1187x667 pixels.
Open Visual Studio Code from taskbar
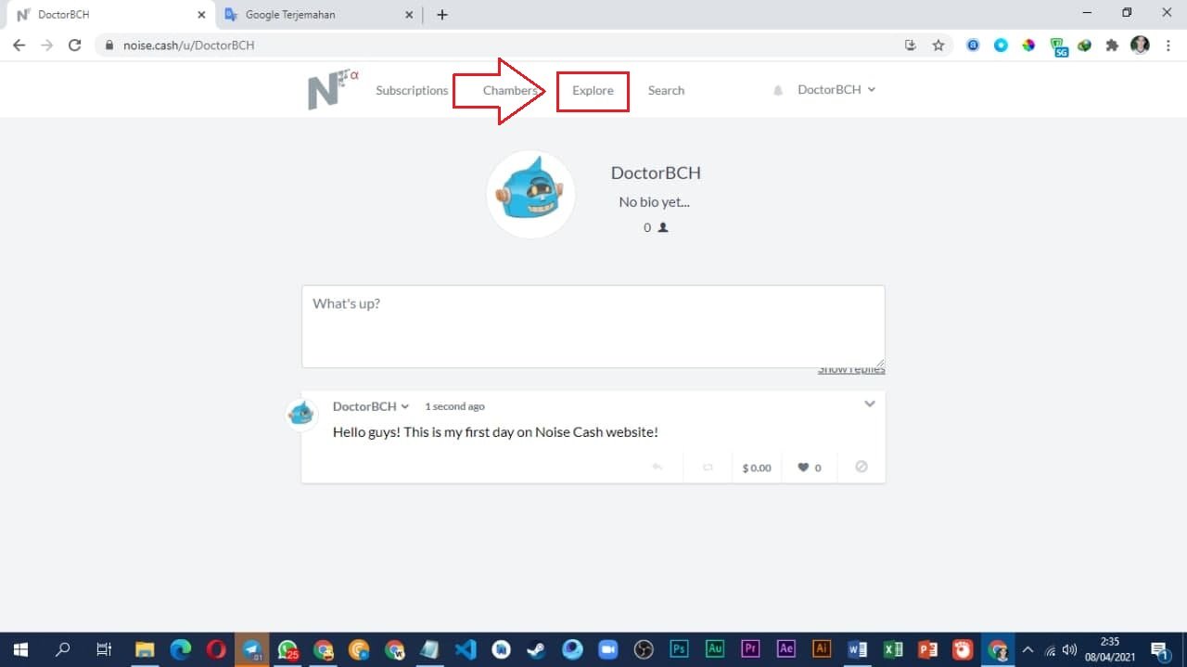(466, 649)
